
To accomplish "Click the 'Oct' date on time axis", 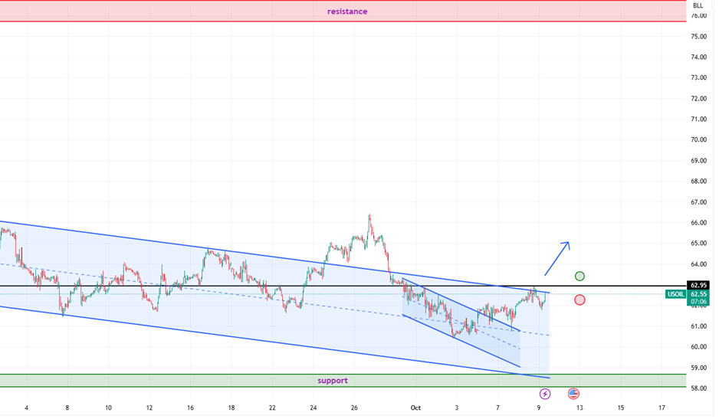I will [x=415, y=408].
